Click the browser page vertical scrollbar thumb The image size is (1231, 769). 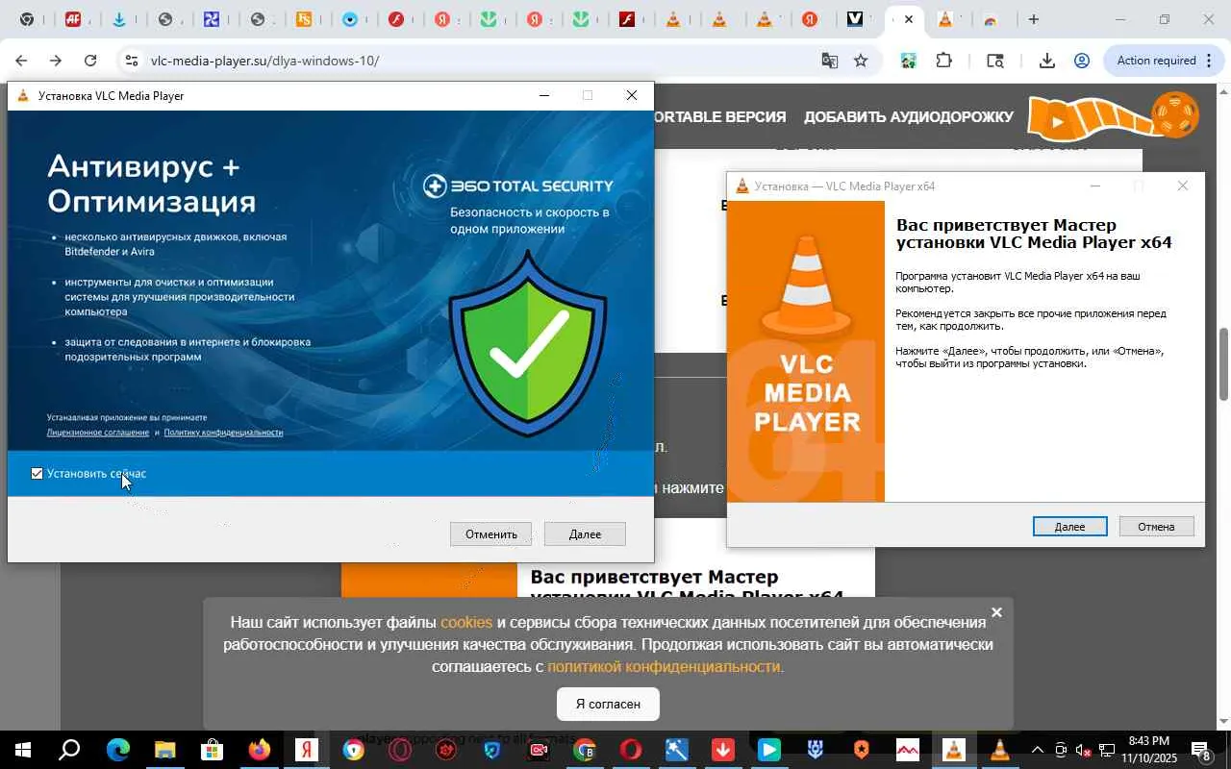[x=1223, y=365]
